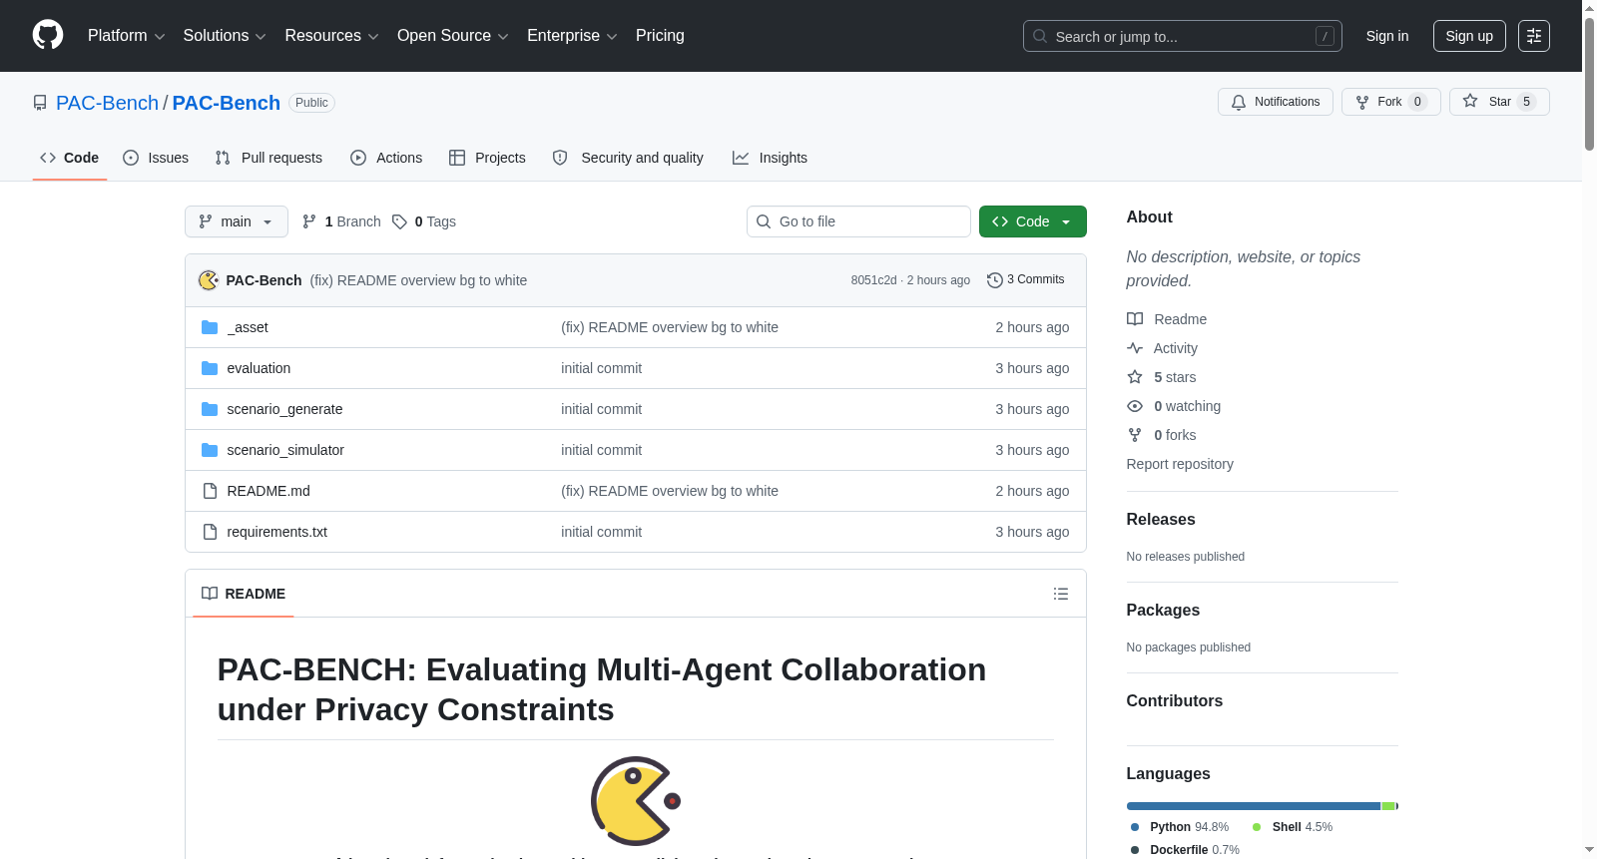Switch to the Actions tab
Image resolution: width=1597 pixels, height=859 pixels.
386,158
